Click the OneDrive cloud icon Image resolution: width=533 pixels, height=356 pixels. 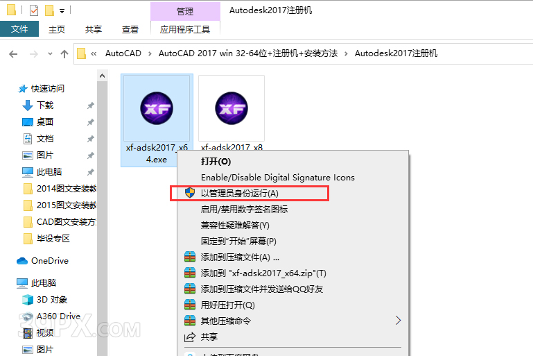(x=22, y=261)
